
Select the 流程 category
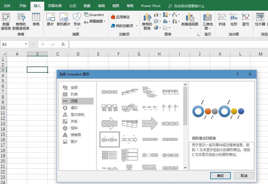pos(78,101)
